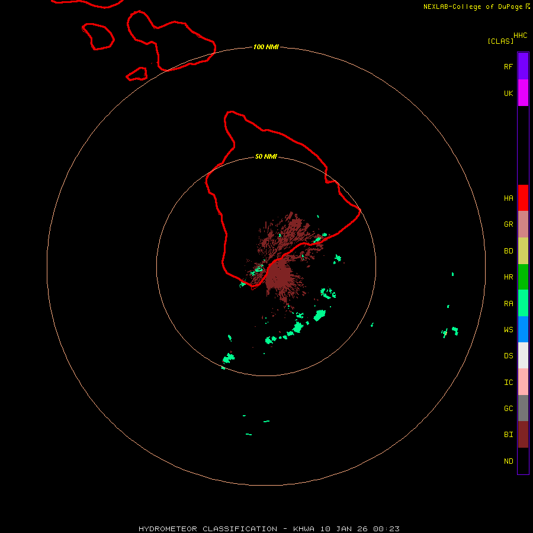Click the HHC product code label
Screen dimensions: 533x533
point(520,36)
